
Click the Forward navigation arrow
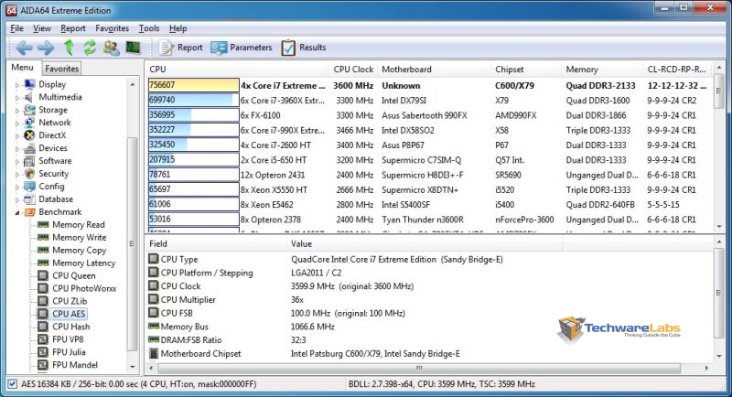point(46,48)
